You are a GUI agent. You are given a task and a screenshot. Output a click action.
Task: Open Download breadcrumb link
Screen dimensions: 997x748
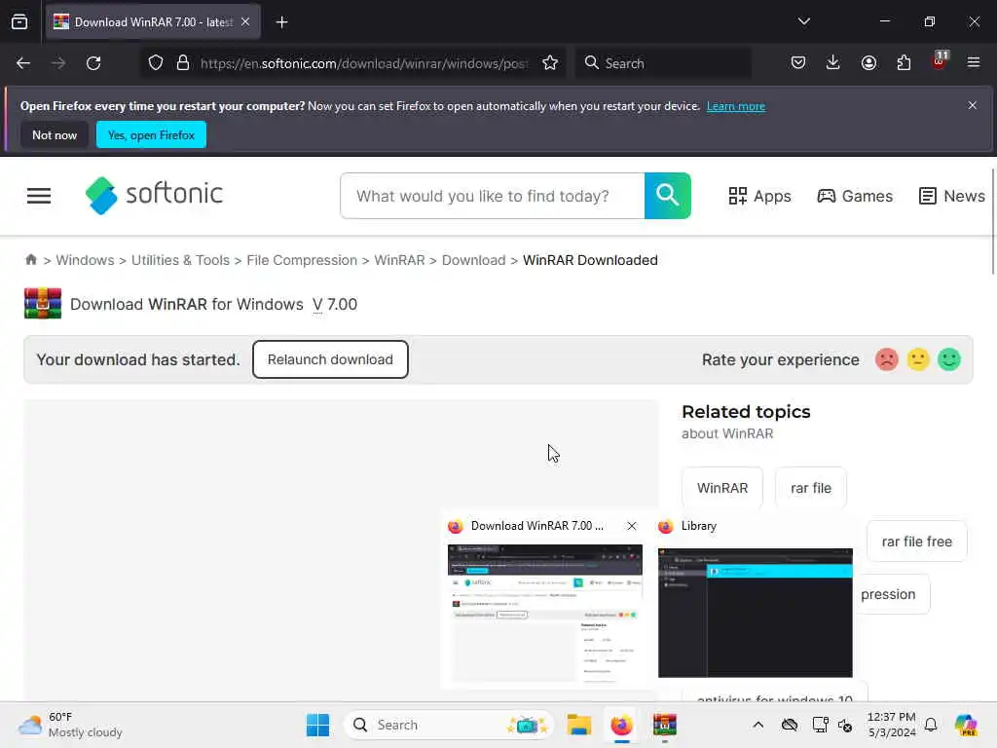click(474, 260)
